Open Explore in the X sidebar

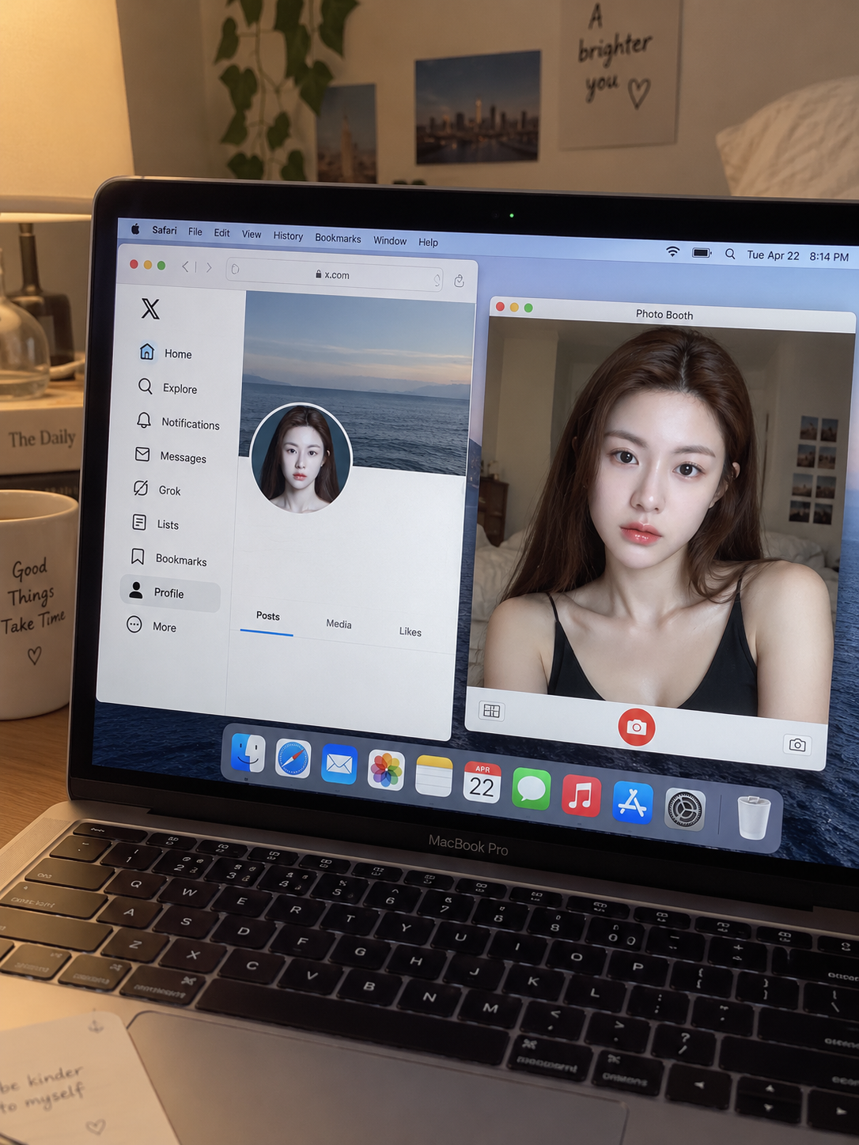[x=167, y=387]
